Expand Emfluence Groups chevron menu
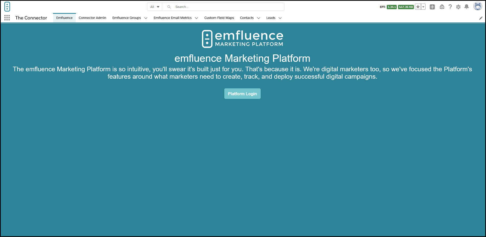486x237 pixels. pyautogui.click(x=146, y=18)
